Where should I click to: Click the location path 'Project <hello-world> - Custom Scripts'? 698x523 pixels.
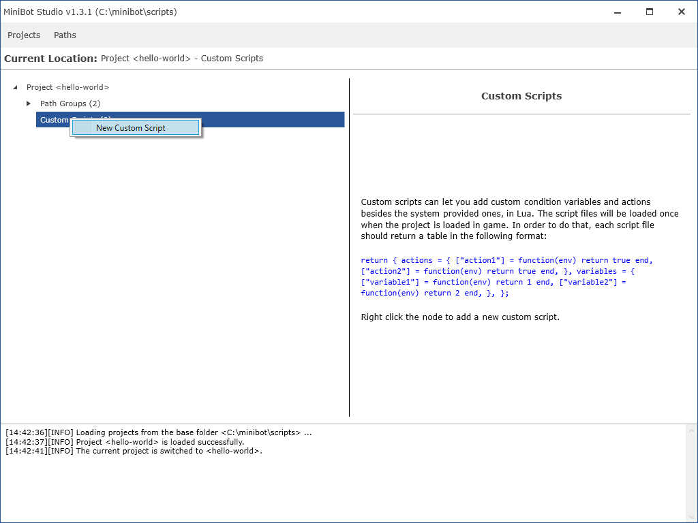[x=182, y=59]
